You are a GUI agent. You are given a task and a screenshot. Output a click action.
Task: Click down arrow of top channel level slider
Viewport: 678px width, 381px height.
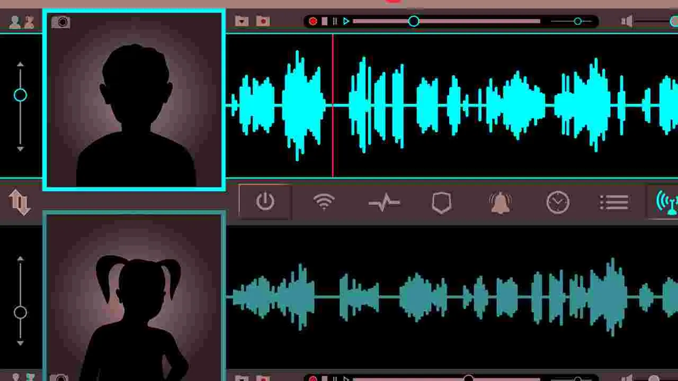pyautogui.click(x=20, y=149)
